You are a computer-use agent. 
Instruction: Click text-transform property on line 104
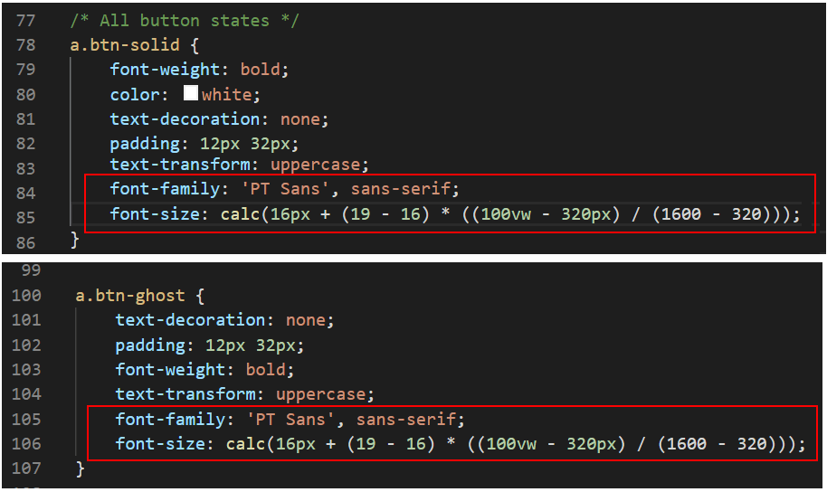(185, 394)
